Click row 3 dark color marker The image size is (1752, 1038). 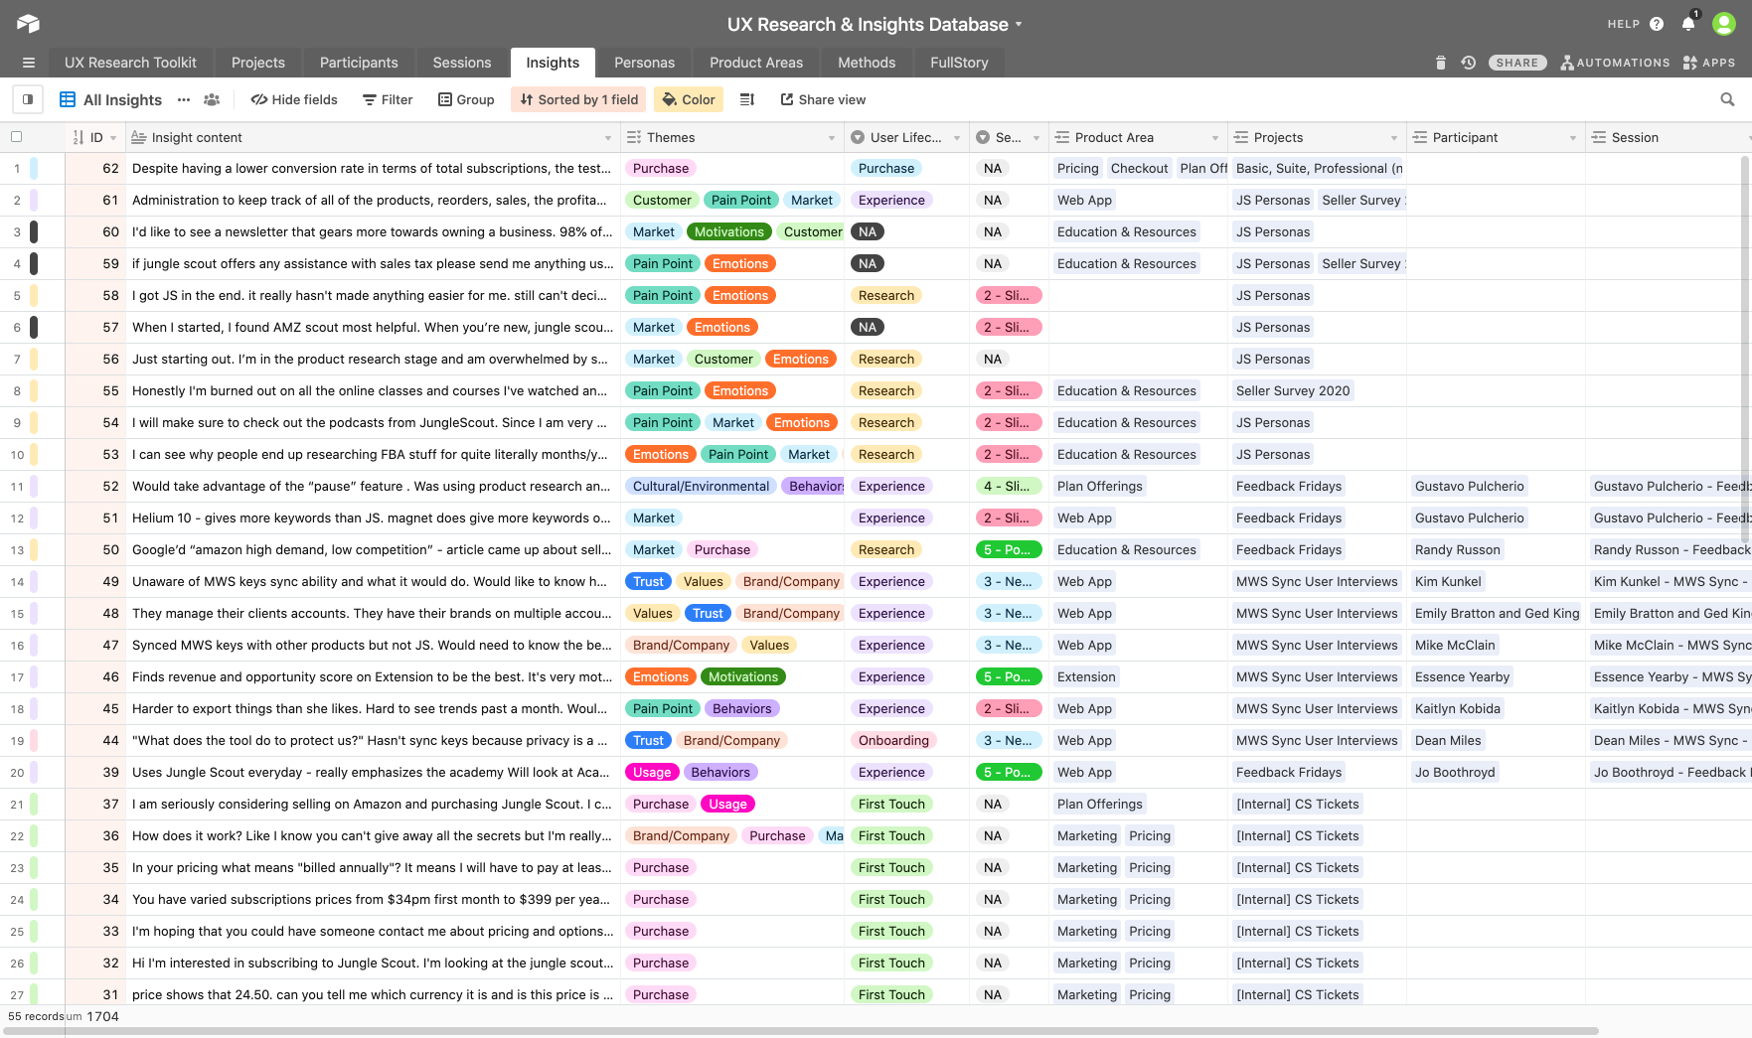(34, 232)
